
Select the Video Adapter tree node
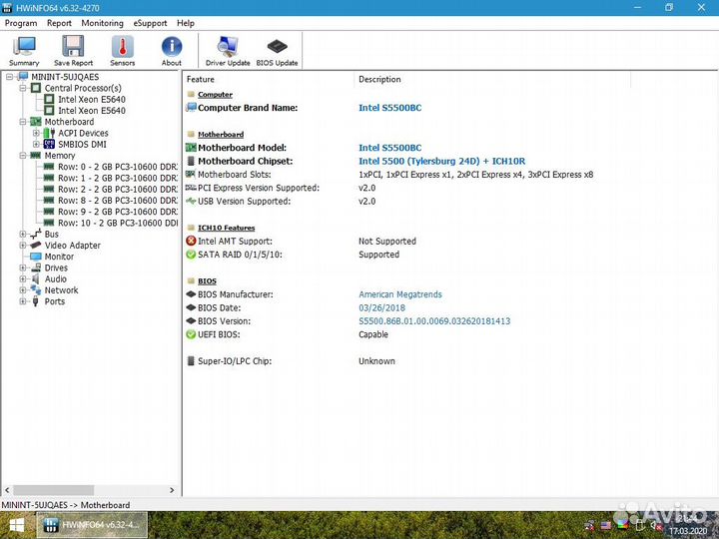(73, 246)
